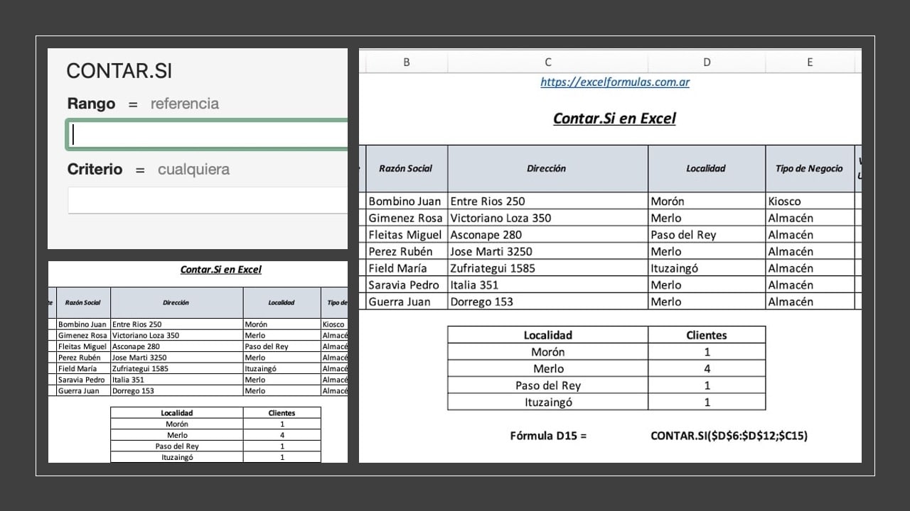
Task: Click the Clientes header cell
Action: pos(707,334)
